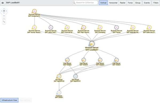The width and height of the screenshot is (160, 103).
Task: Activate the pointer selection tool icon
Action: tap(4, 22)
